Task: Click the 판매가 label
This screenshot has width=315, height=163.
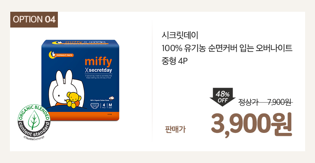Action: (x=175, y=130)
